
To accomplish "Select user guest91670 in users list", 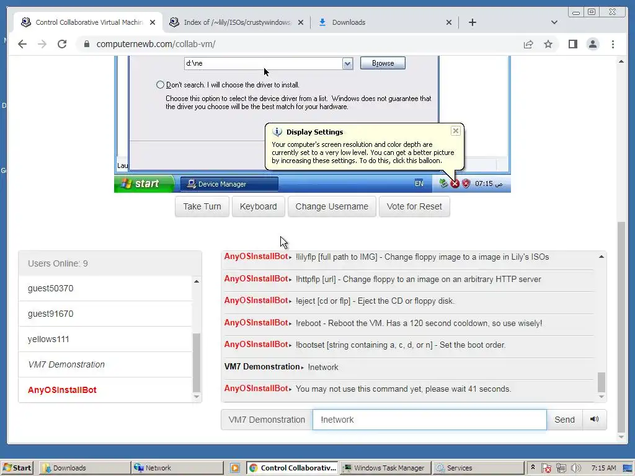I will 105,314.
